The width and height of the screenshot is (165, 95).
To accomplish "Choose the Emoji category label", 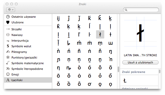I will tap(15, 74).
